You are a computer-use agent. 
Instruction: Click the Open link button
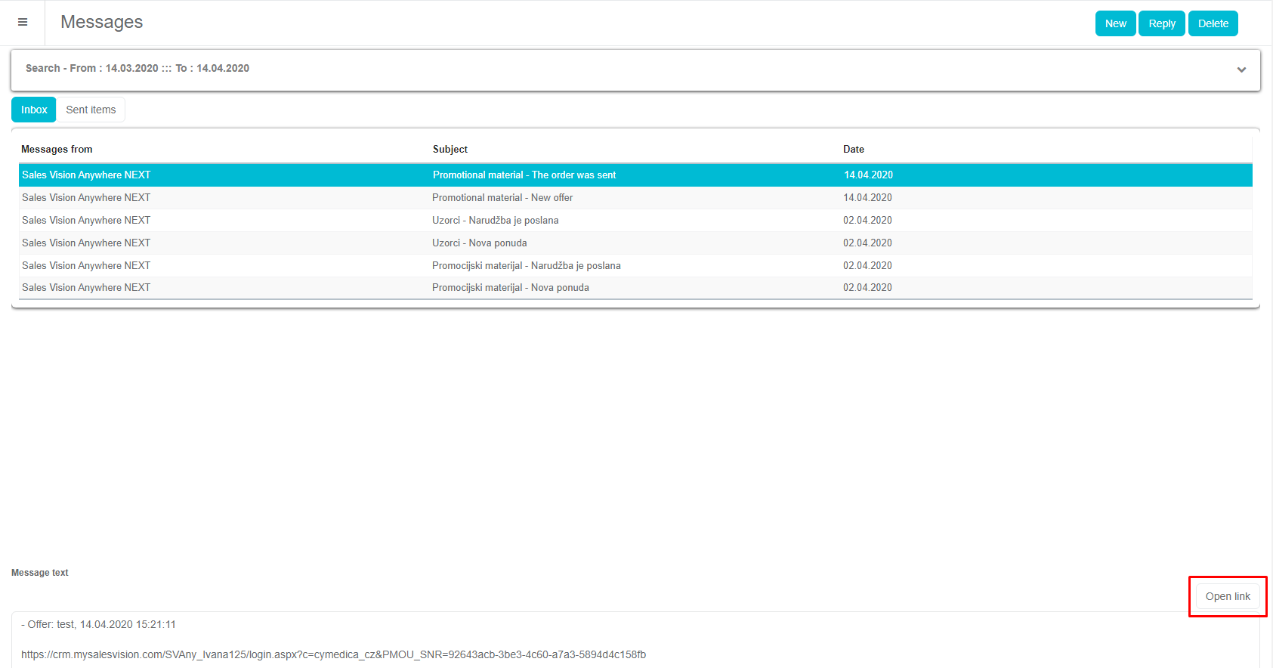tap(1227, 596)
